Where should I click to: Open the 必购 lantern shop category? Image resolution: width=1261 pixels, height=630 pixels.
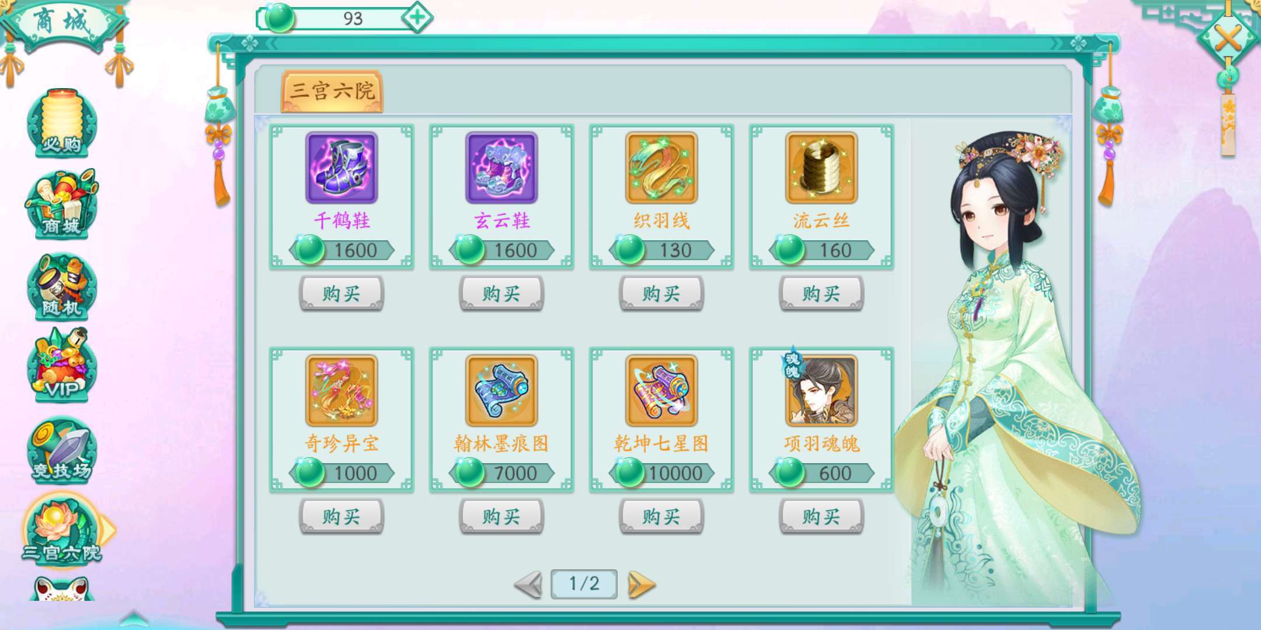coord(62,123)
